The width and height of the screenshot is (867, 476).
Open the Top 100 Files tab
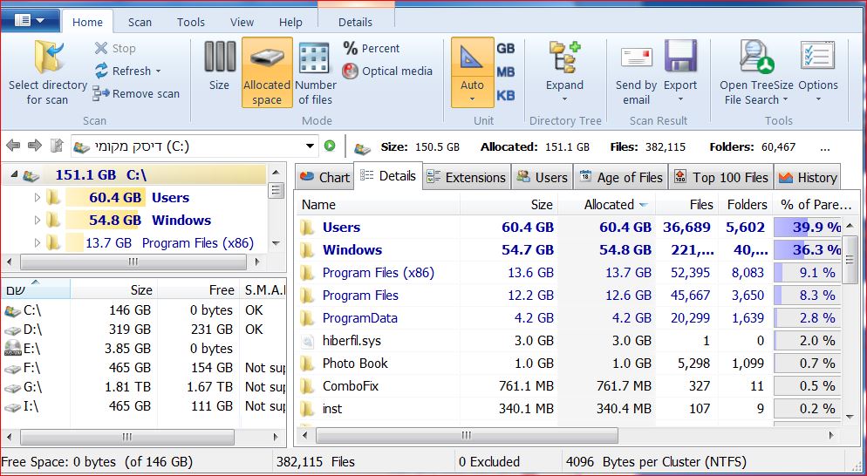coord(721,178)
